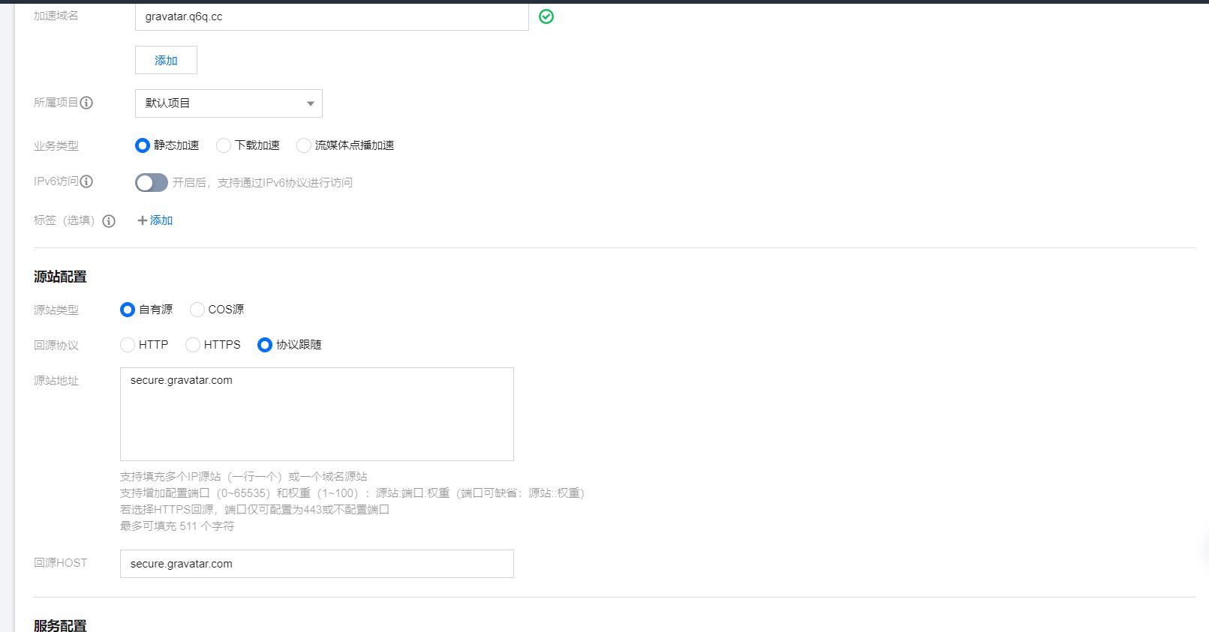Image resolution: width=1209 pixels, height=632 pixels.
Task: Choose 流媒体点播加速 radio option
Action: tap(304, 145)
